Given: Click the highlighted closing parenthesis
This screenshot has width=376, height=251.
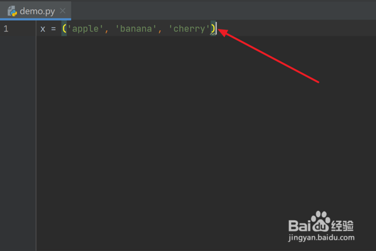Looking at the screenshot, I should tap(212, 29).
